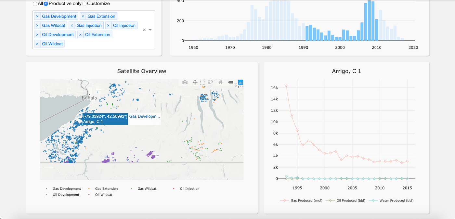This screenshot has width=455, height=219.
Task: Activate box select on the satellite map
Action: click(202, 82)
